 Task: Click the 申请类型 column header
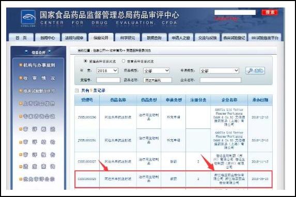point(174,100)
